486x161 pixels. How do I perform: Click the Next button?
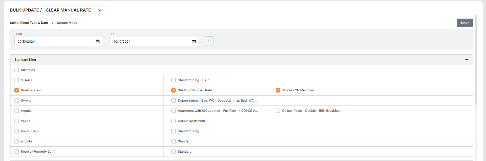465,23
